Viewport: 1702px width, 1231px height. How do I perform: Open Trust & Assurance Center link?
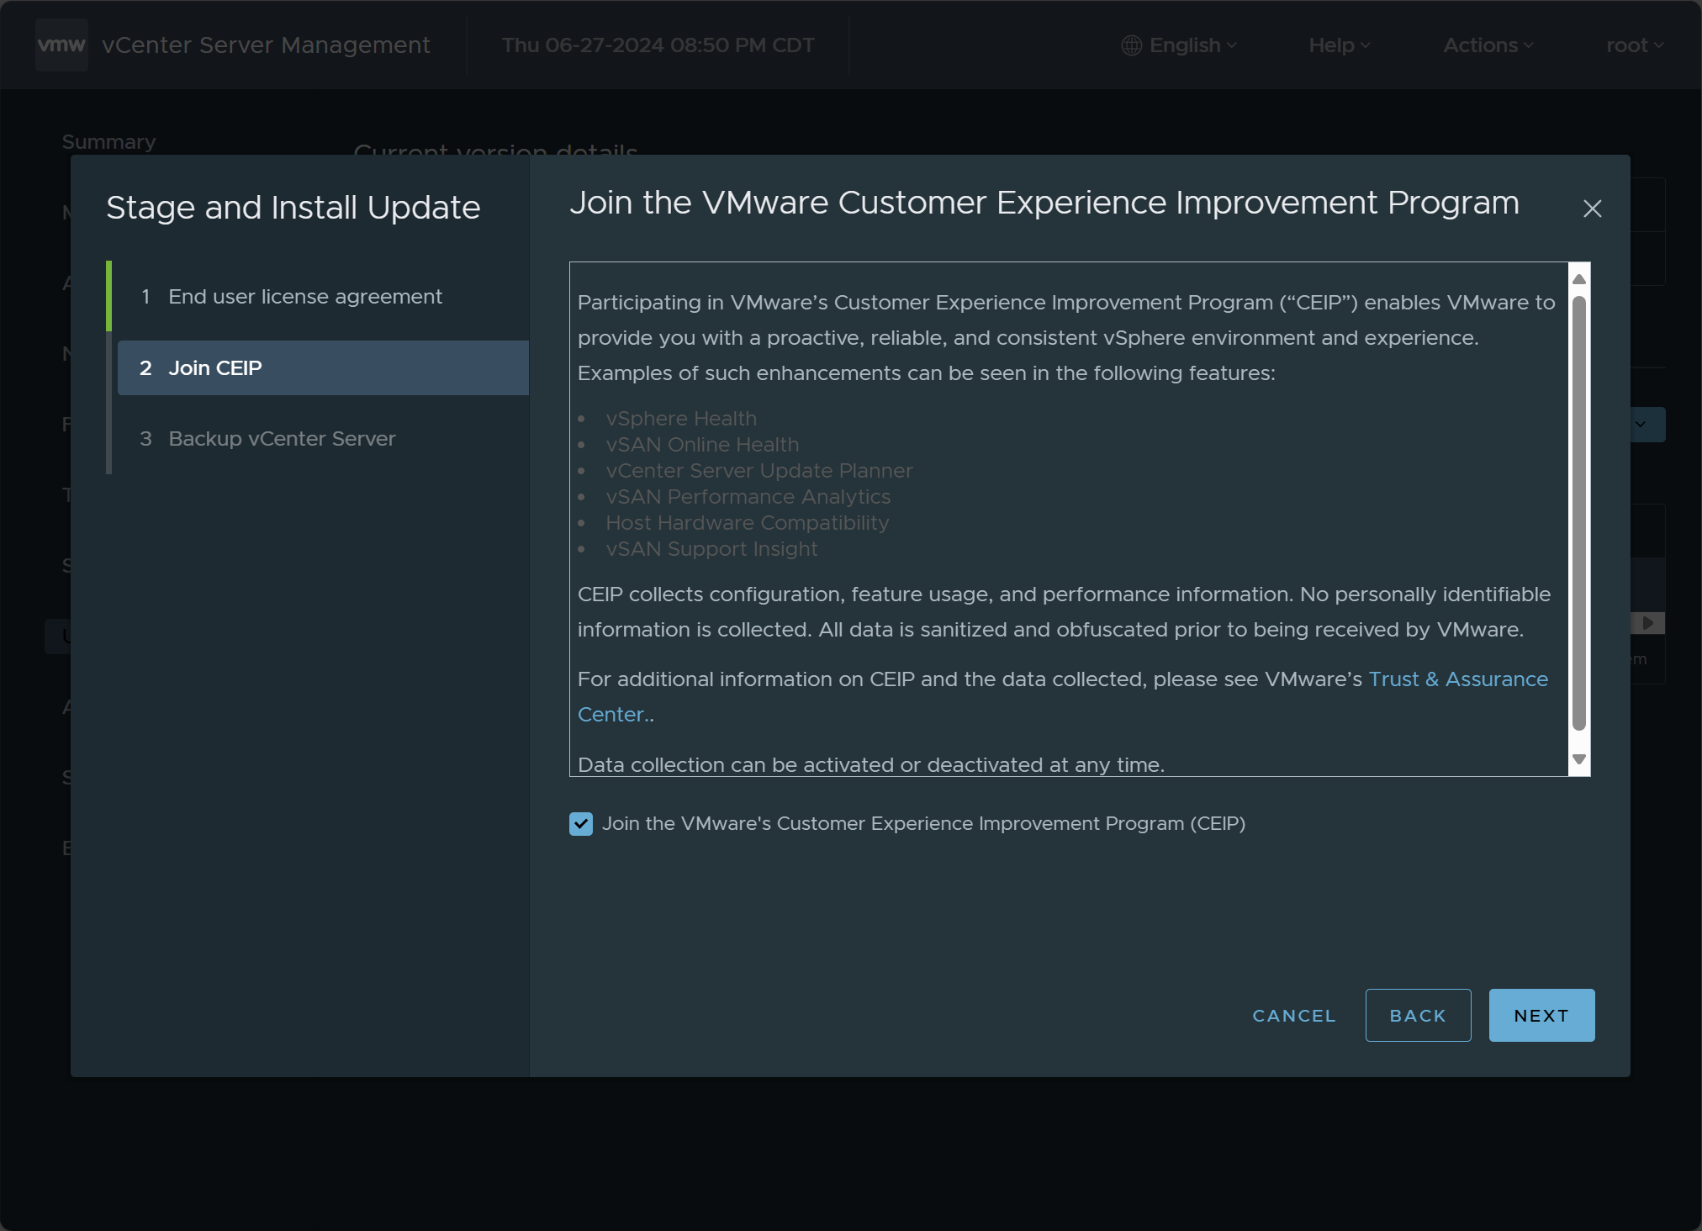(1457, 679)
